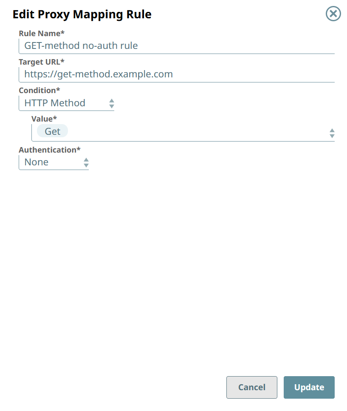Click inside the Rule Name text field
Viewport: 347px width, 411px height.
pos(170,45)
